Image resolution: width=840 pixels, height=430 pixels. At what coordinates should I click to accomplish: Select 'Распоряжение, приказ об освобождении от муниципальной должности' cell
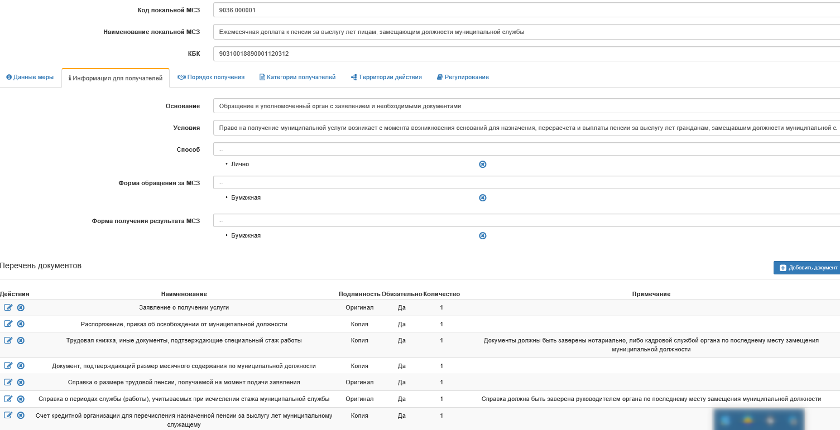(184, 324)
